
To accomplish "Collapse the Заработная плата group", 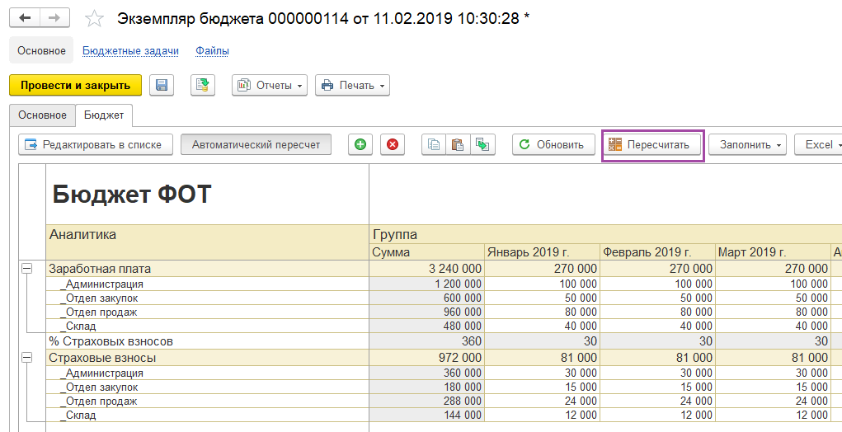I will (x=27, y=269).
